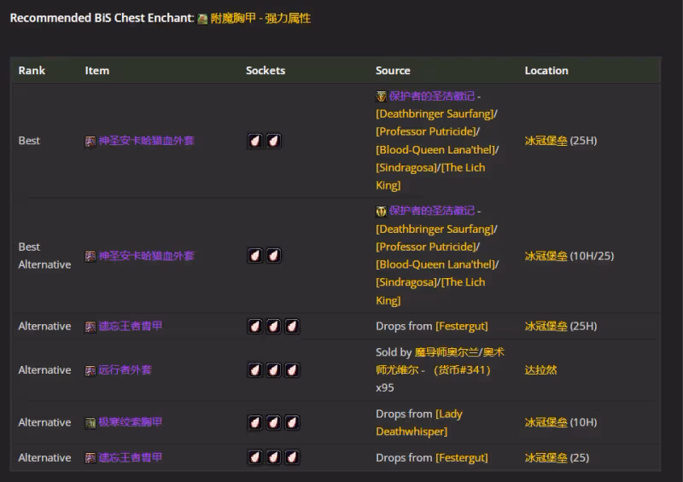
Task: Click second socket gem in the Best row
Action: coord(273,141)
